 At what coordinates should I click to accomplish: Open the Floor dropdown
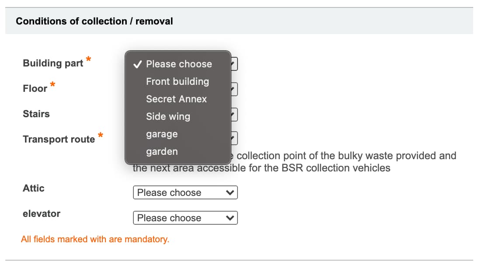click(x=232, y=89)
